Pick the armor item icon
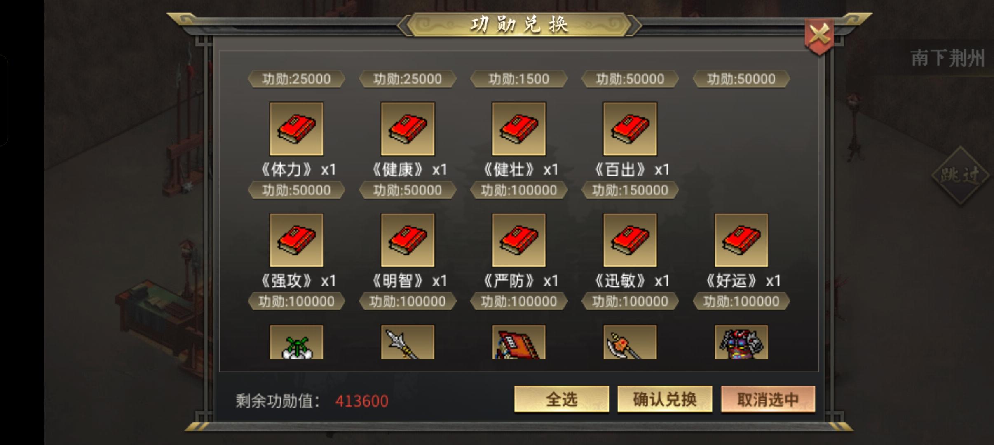This screenshot has height=445, width=994. [741, 342]
